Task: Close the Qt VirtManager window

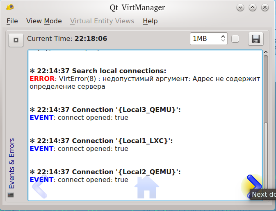Action: pos(265,7)
